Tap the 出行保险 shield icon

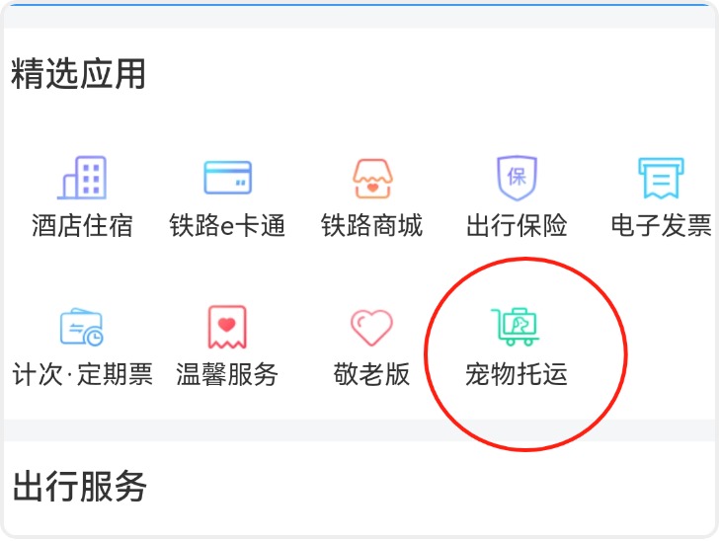pos(517,178)
